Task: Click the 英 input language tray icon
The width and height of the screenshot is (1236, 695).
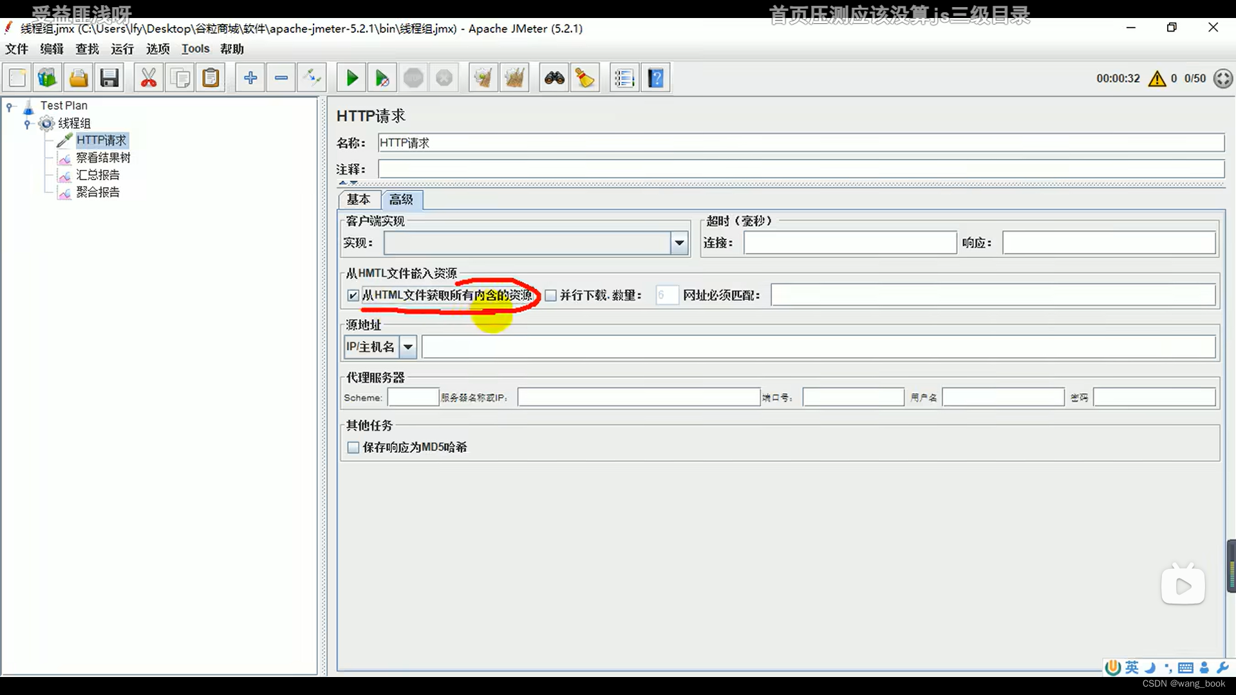Action: coord(1132,668)
